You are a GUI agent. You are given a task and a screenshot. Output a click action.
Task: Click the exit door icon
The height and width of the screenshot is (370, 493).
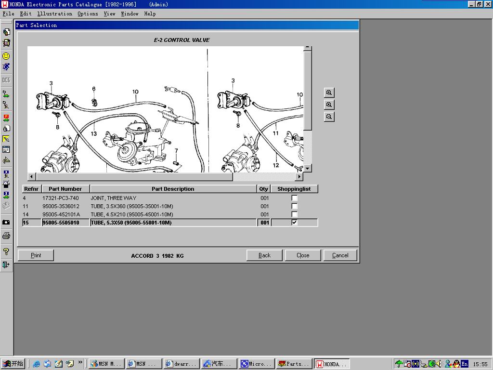tap(6, 264)
